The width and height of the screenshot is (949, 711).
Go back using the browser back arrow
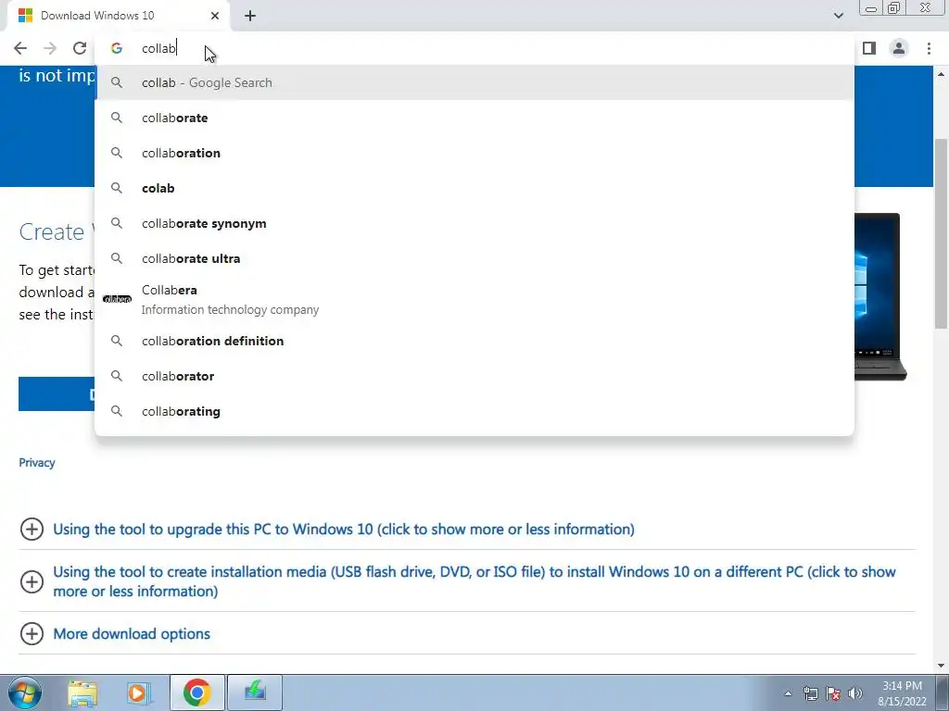(x=20, y=48)
